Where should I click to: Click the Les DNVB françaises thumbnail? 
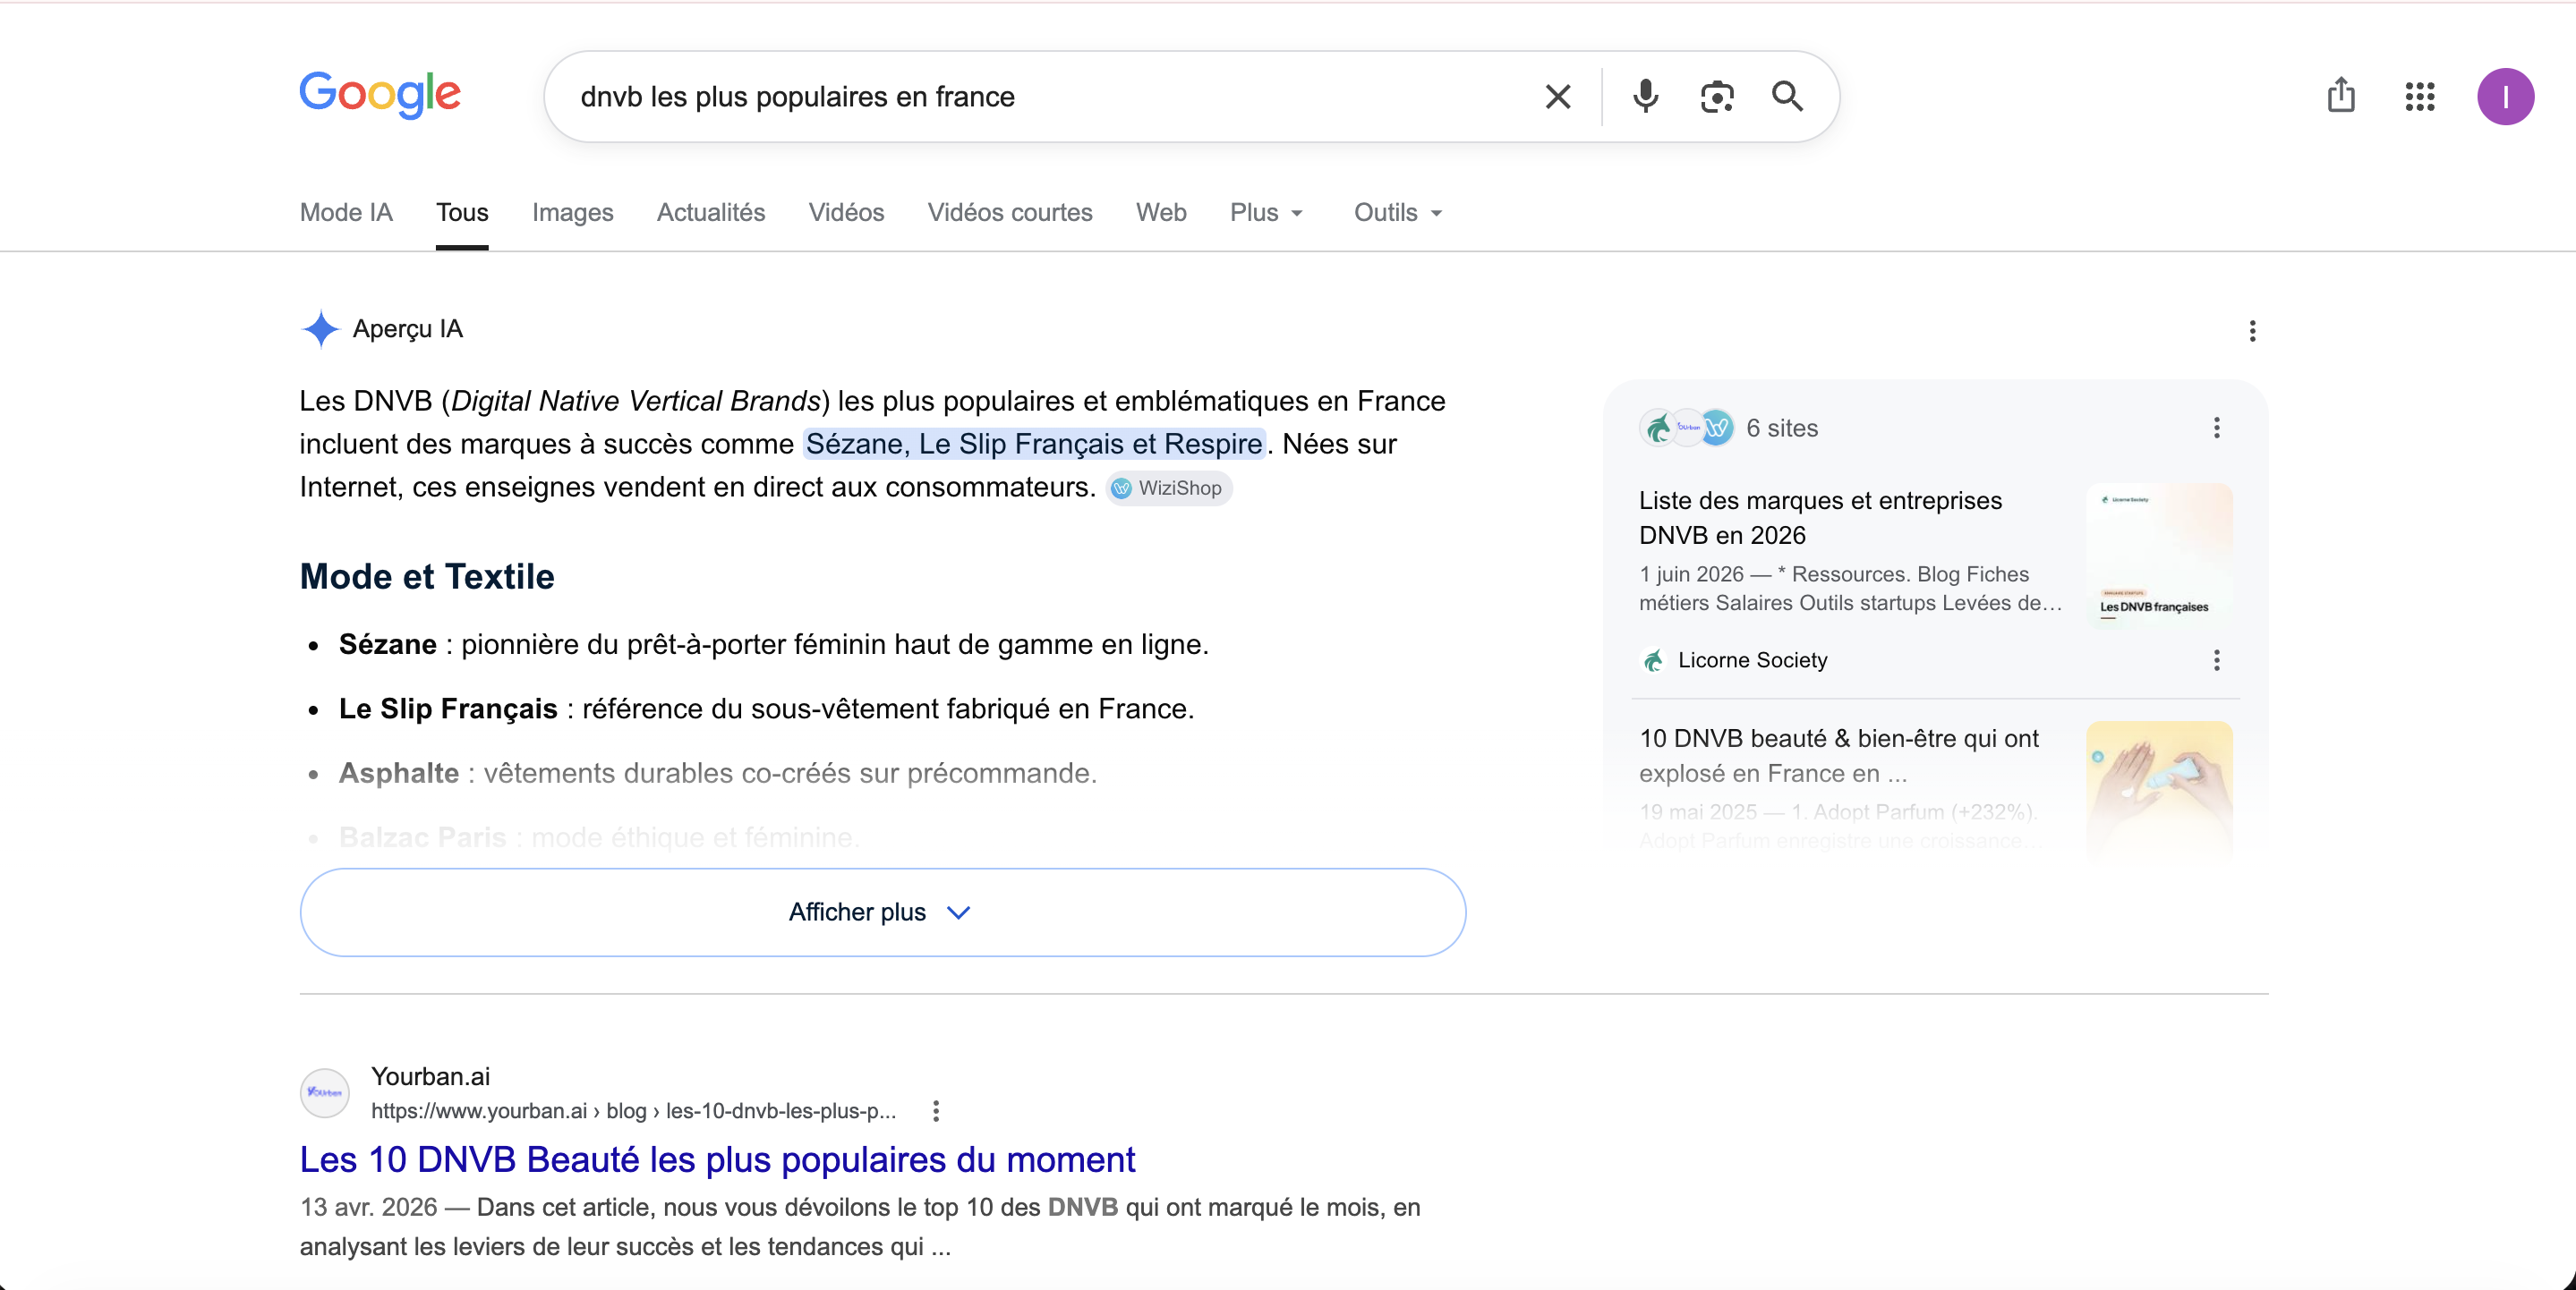(2159, 556)
